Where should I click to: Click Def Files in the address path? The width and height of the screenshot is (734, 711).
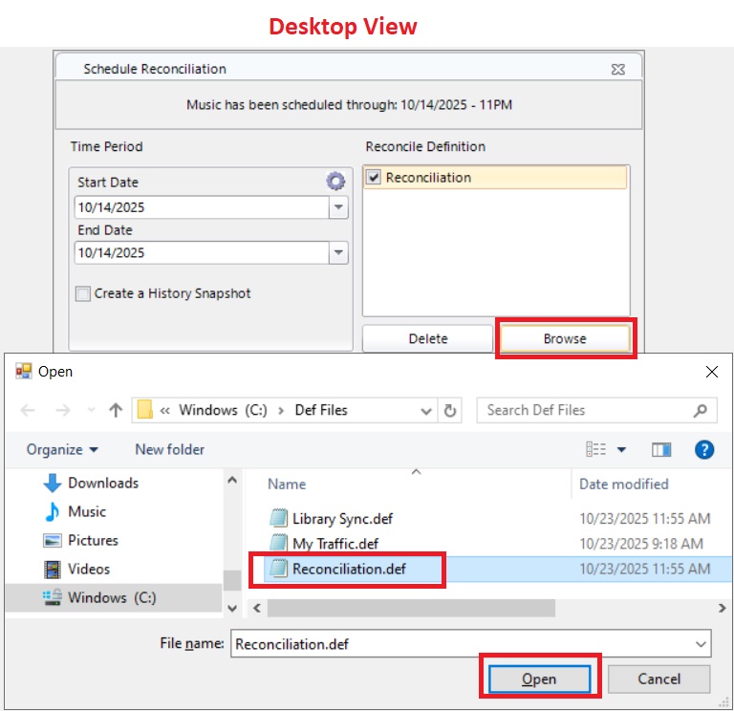[x=321, y=410]
